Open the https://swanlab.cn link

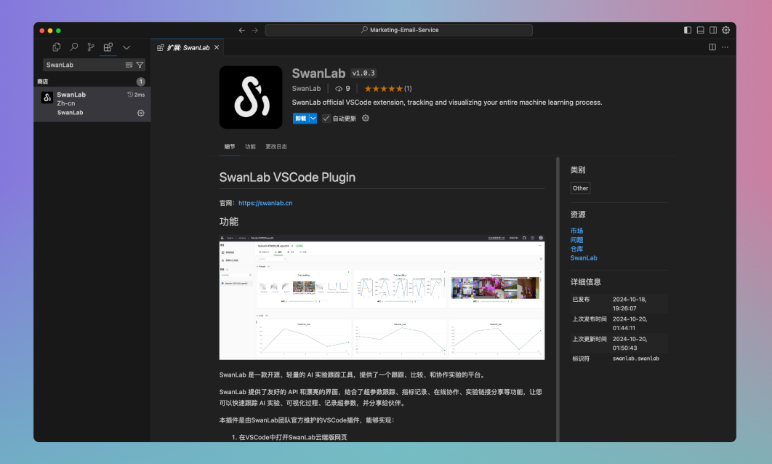tap(265, 203)
